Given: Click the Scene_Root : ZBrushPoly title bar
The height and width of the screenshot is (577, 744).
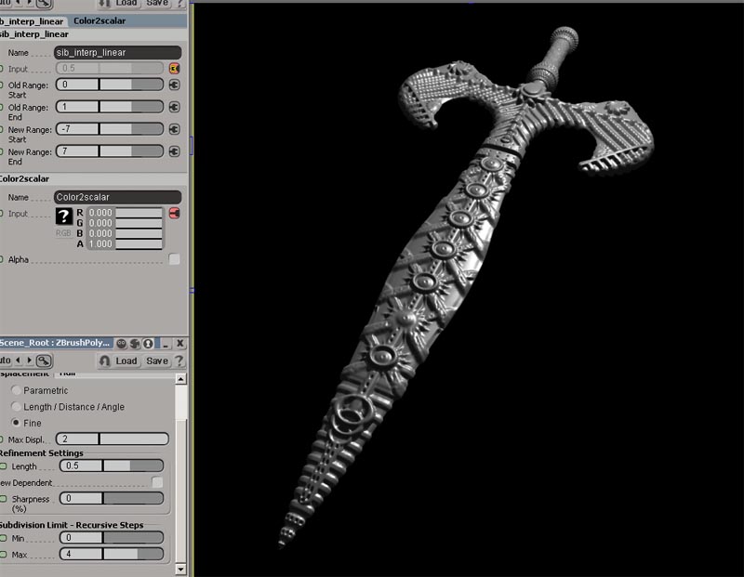Looking at the screenshot, I should (56, 343).
